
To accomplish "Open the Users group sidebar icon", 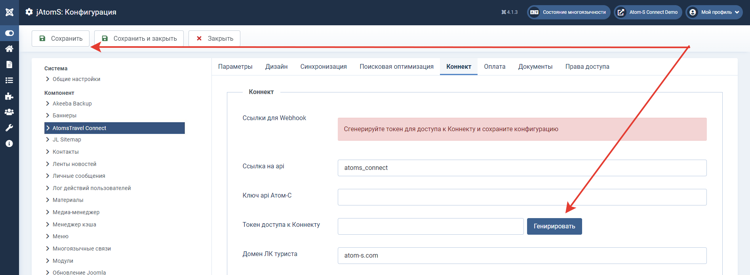I will [10, 112].
